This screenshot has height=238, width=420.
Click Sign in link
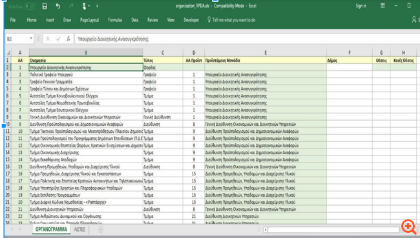pyautogui.click(x=361, y=6)
